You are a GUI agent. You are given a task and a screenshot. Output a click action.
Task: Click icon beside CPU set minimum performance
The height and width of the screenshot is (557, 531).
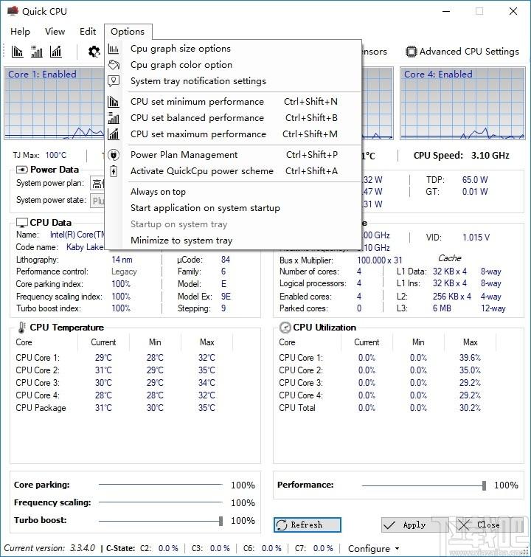114,102
